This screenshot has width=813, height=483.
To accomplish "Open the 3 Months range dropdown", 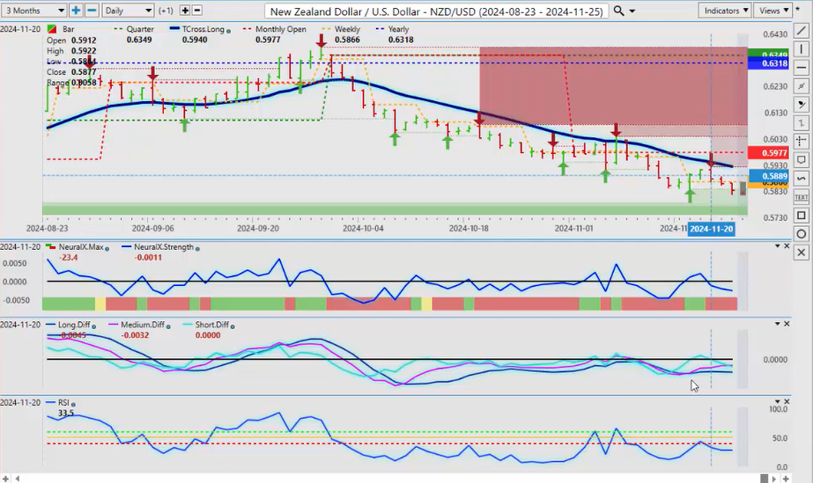I will pos(34,11).
